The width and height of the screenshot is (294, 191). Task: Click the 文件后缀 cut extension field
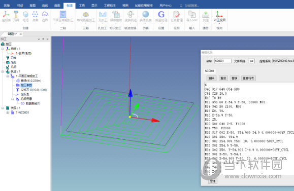click(251, 61)
